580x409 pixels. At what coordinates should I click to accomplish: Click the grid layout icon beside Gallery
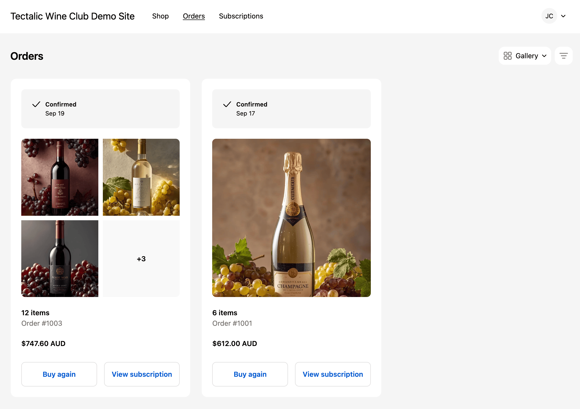[x=508, y=55]
